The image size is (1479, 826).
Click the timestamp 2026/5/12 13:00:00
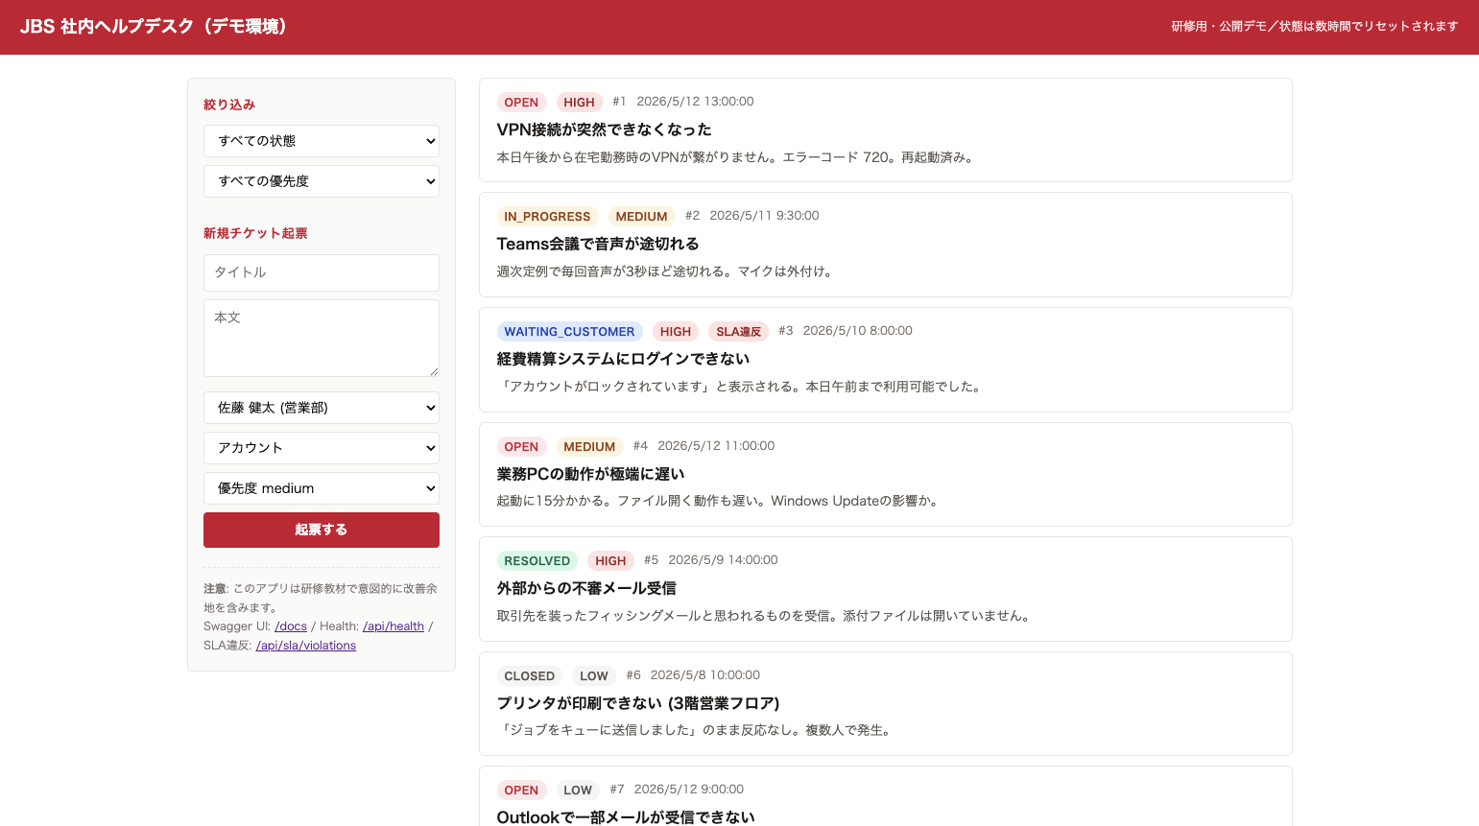(695, 102)
